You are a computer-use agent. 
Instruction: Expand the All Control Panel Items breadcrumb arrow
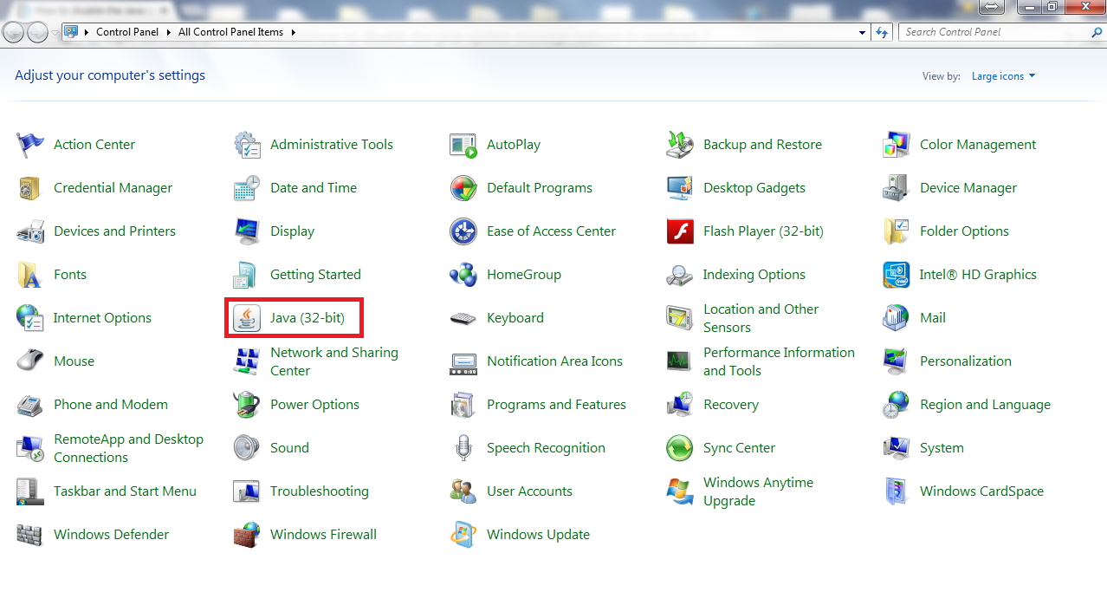pyautogui.click(x=293, y=32)
